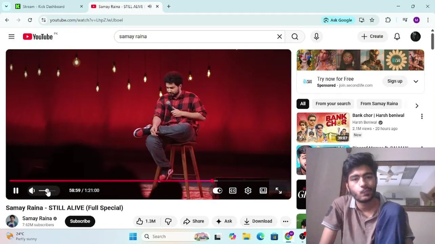This screenshot has width=435, height=244.
Task: Mute the tab via speaker icon
Action: click(149, 6)
